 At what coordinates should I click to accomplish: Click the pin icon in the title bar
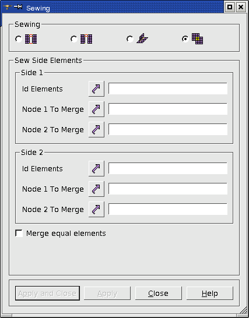(x=18, y=7)
